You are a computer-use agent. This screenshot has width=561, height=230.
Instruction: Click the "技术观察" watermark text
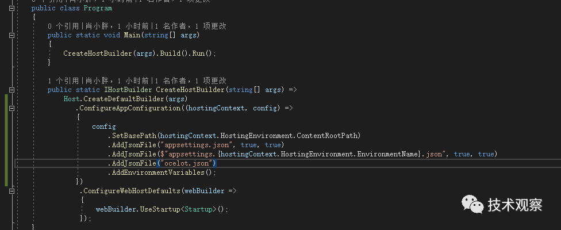tap(514, 204)
